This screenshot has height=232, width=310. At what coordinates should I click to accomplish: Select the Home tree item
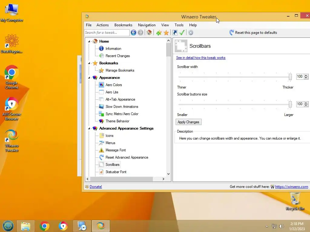tap(104, 41)
